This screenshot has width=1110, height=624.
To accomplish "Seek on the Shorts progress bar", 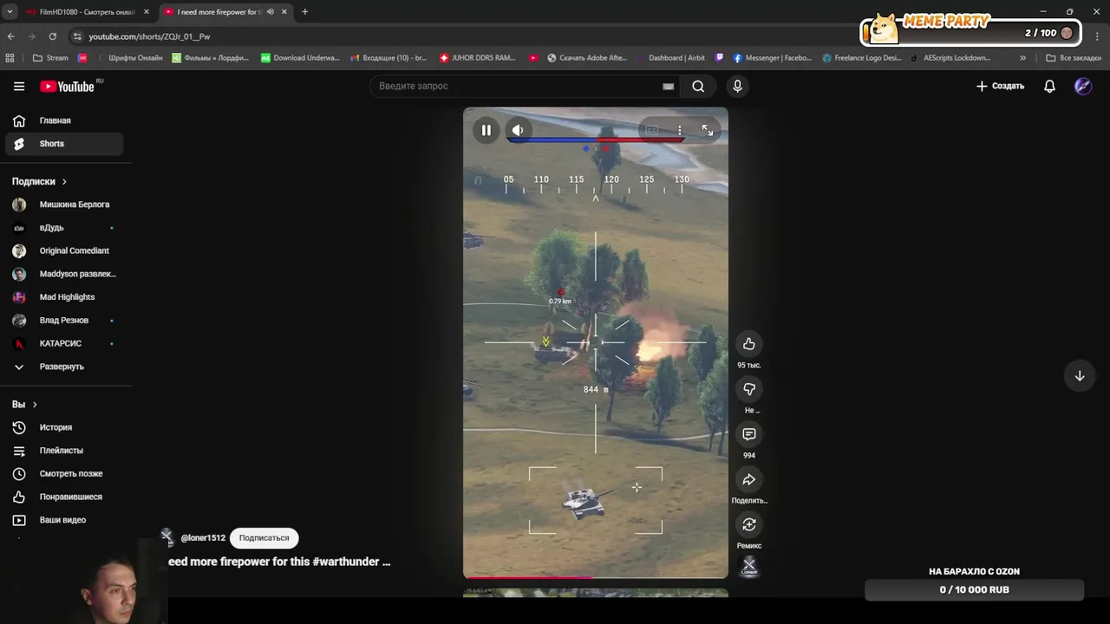I will pos(596,576).
